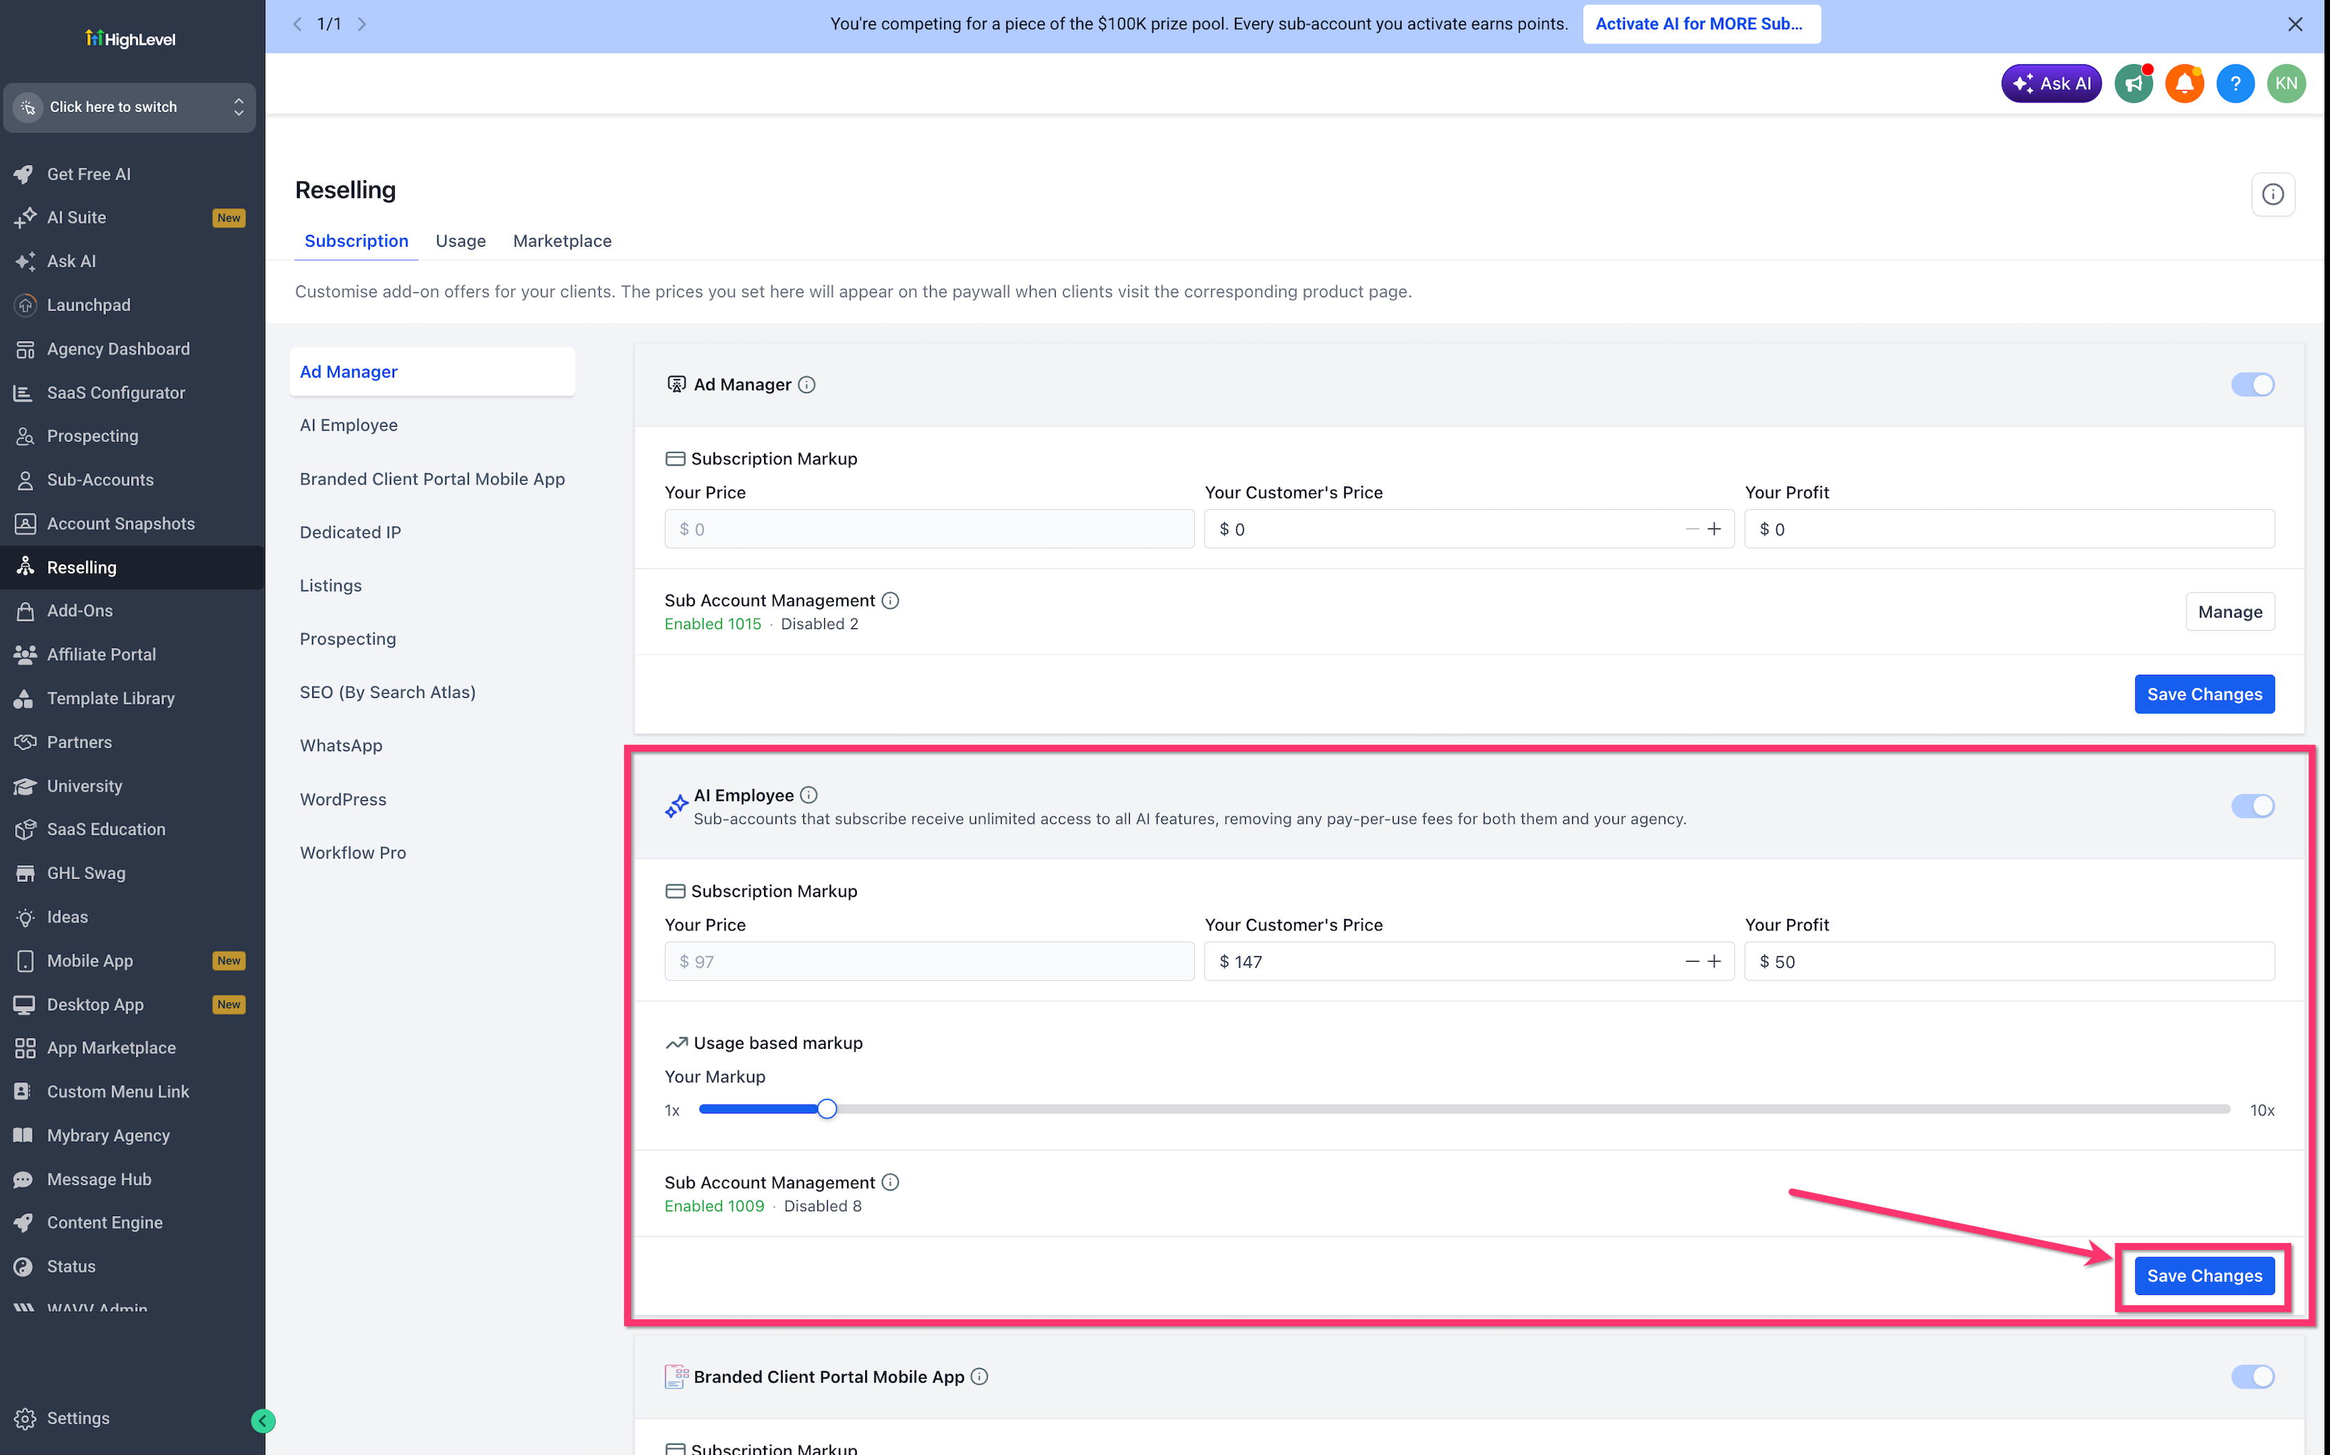The width and height of the screenshot is (2330, 1455).
Task: Open the Affiliate Portal people icon
Action: (x=25, y=654)
